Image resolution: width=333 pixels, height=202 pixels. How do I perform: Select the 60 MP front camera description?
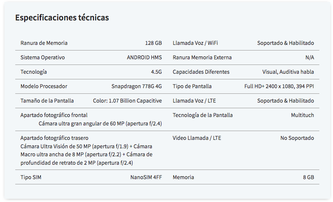tap(100, 123)
